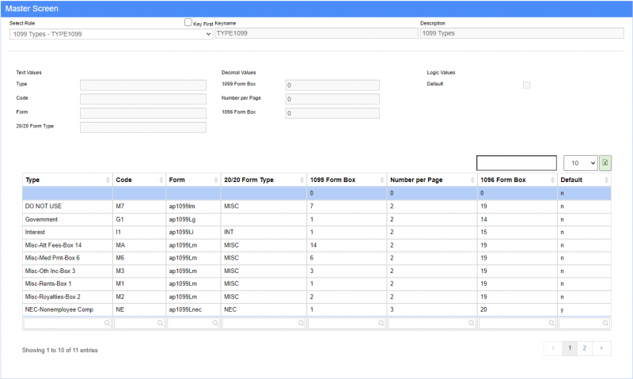Click sort arrows on Code column
The image size is (633, 379).
coord(161,180)
